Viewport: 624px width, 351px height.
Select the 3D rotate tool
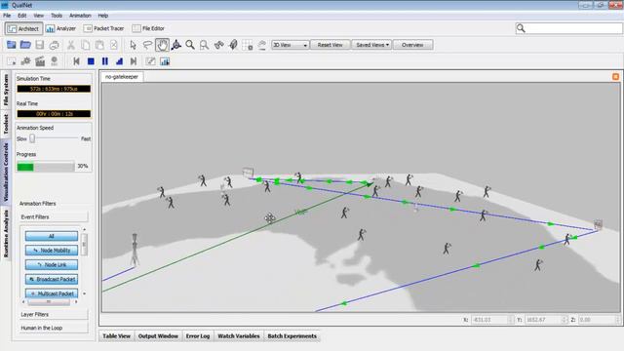coord(175,45)
